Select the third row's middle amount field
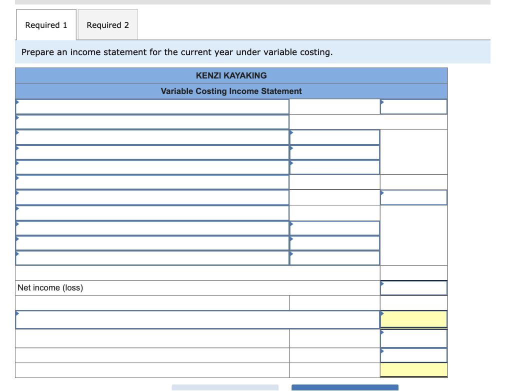 334,137
